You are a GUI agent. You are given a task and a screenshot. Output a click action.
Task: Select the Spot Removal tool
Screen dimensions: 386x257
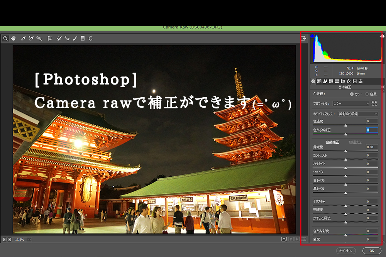click(59, 39)
